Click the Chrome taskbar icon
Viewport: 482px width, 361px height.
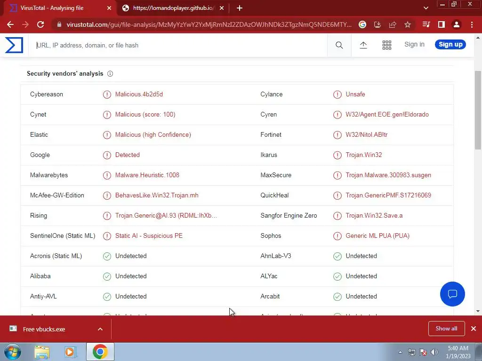pyautogui.click(x=100, y=352)
